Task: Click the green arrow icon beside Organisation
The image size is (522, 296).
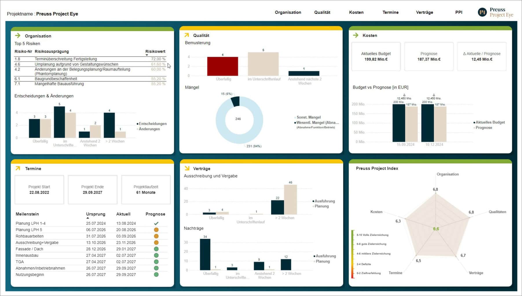Action: 18,36
